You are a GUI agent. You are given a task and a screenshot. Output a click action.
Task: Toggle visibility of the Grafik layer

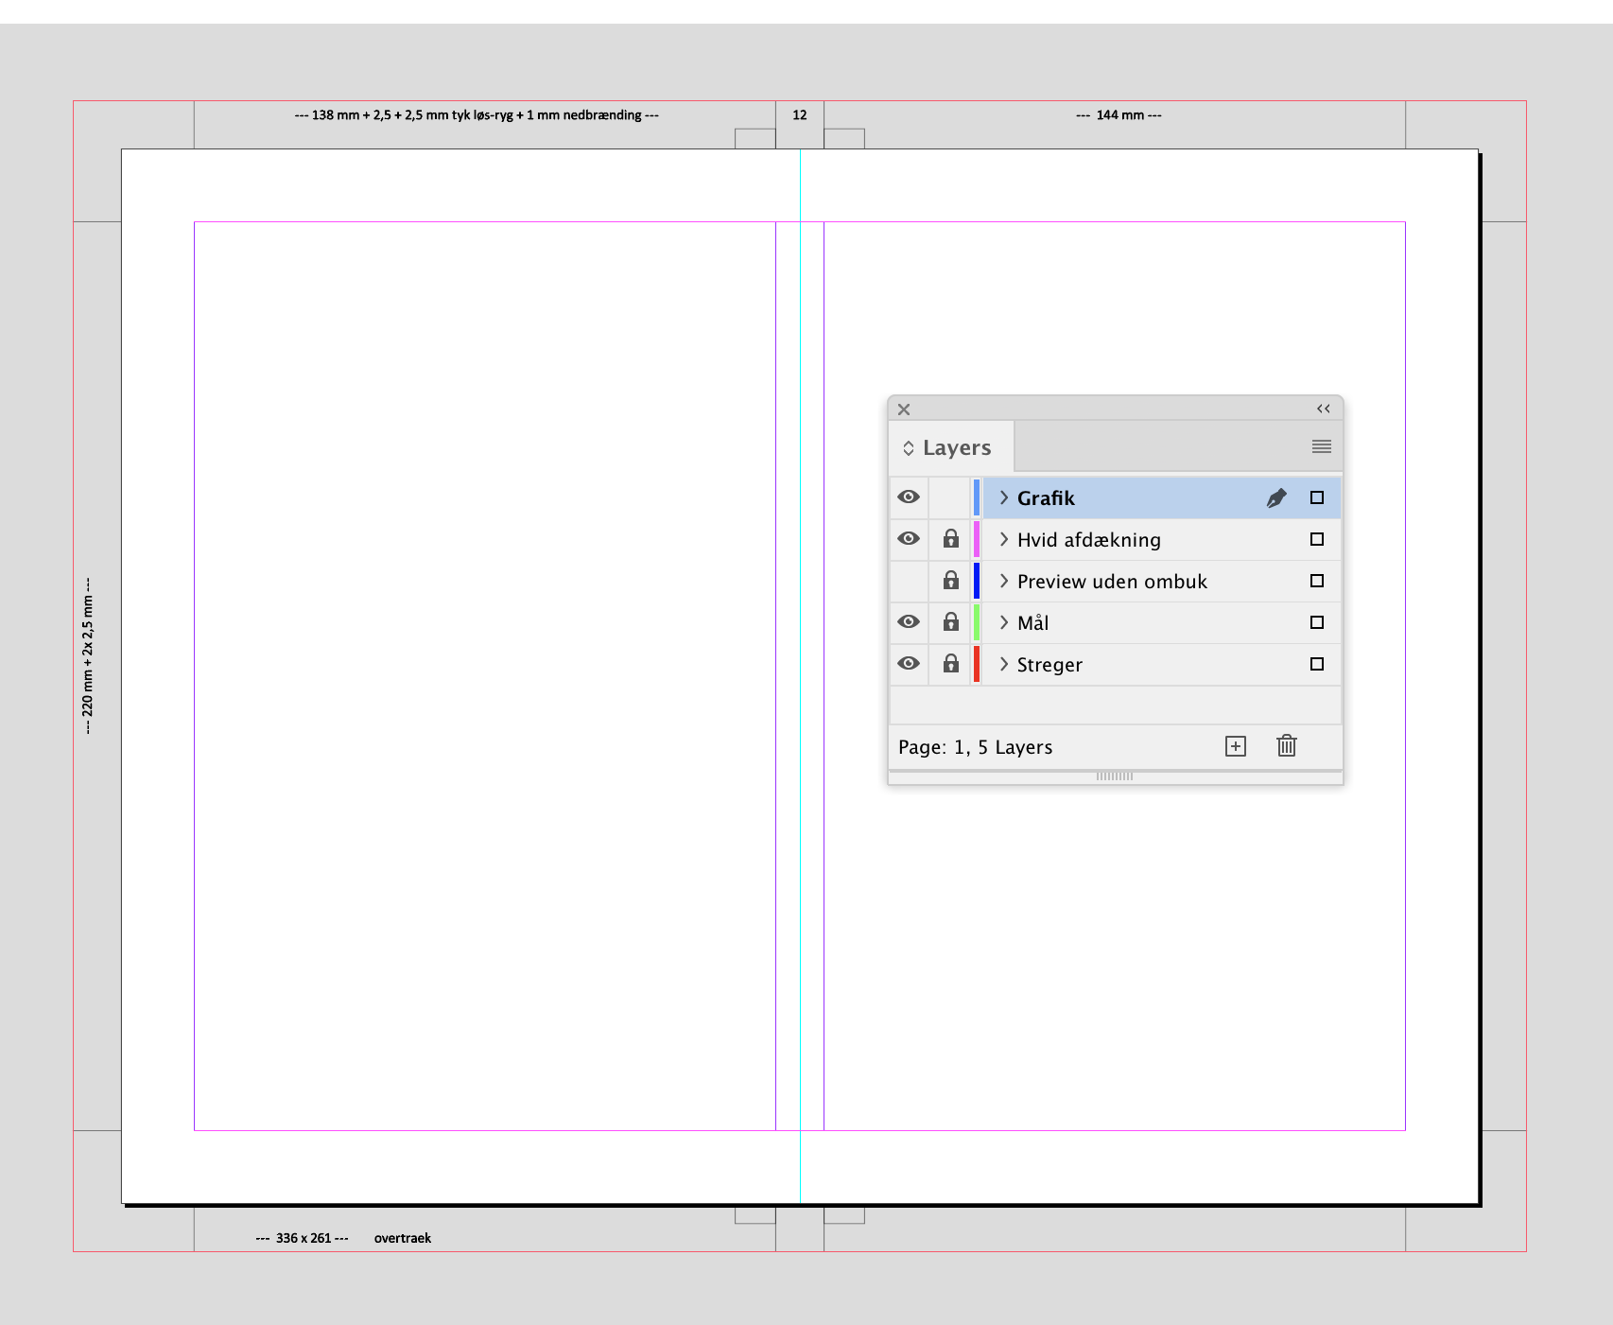tap(909, 497)
